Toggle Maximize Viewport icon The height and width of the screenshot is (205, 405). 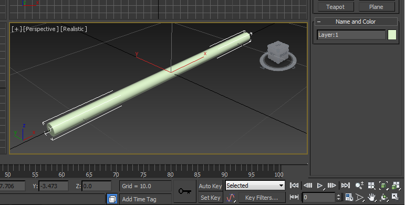[x=395, y=197]
